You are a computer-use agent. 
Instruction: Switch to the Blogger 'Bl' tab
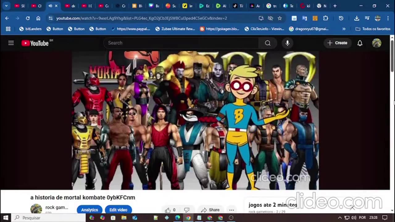coord(137,6)
